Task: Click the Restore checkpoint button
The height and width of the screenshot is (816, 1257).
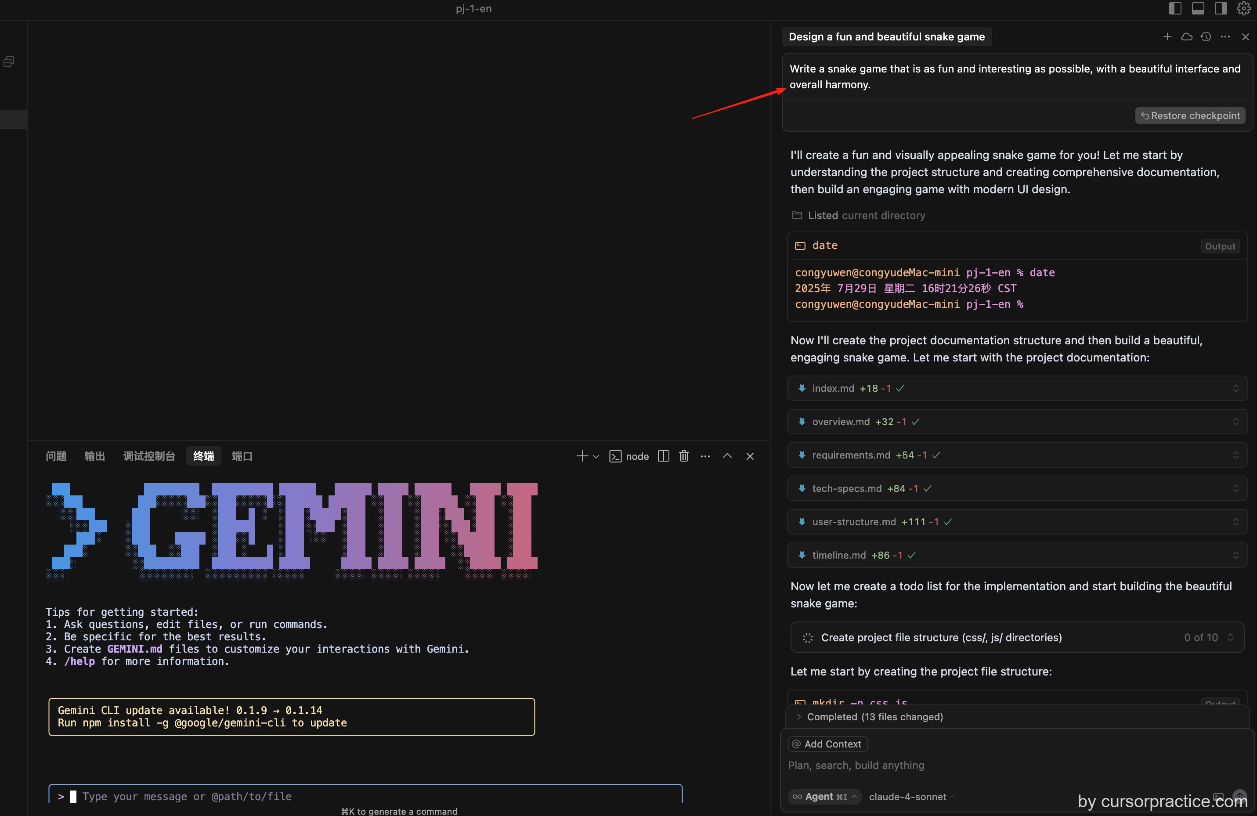Action: tap(1190, 116)
